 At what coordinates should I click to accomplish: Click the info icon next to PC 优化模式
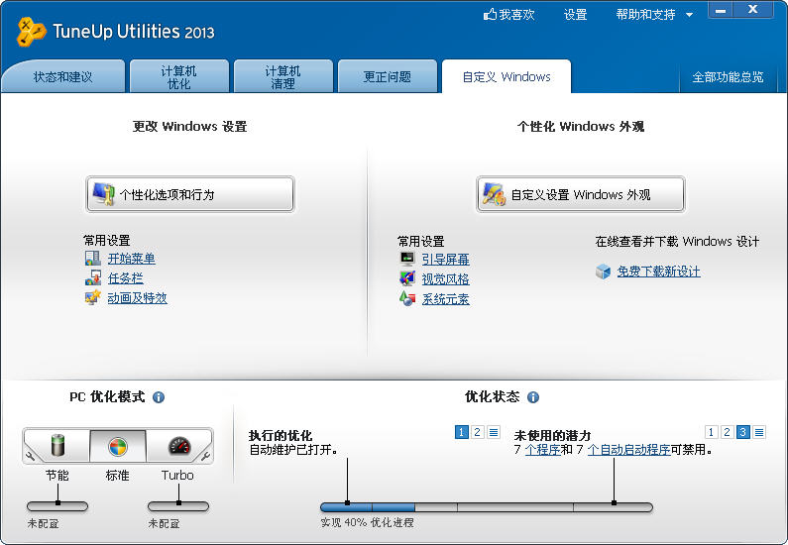click(x=159, y=397)
